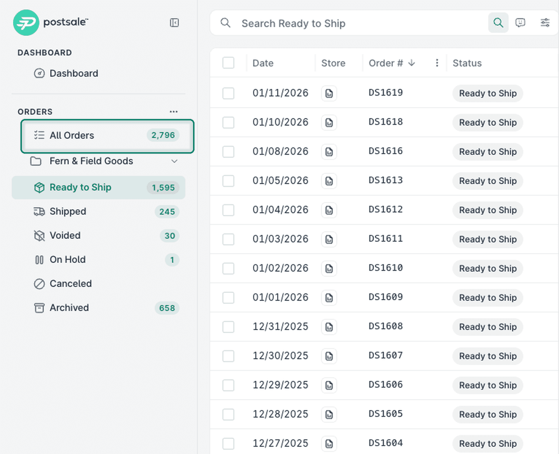Click date 12/28/2025
The height and width of the screenshot is (454, 559).
coord(280,414)
